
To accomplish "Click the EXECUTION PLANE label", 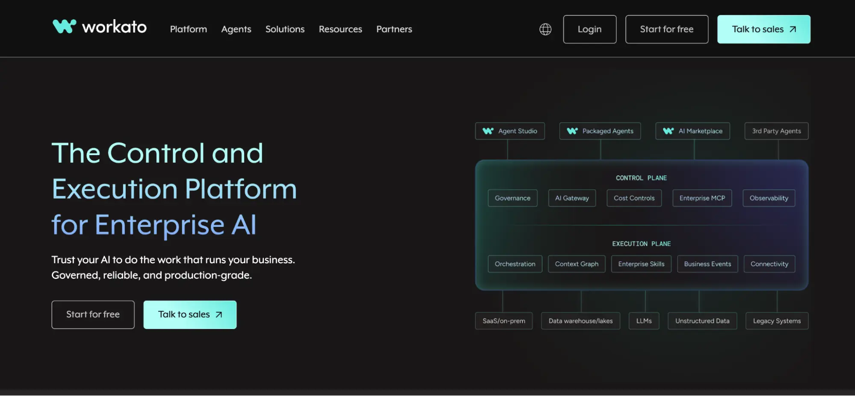I will tap(642, 244).
